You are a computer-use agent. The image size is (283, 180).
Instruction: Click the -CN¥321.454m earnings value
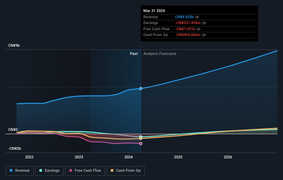point(188,23)
